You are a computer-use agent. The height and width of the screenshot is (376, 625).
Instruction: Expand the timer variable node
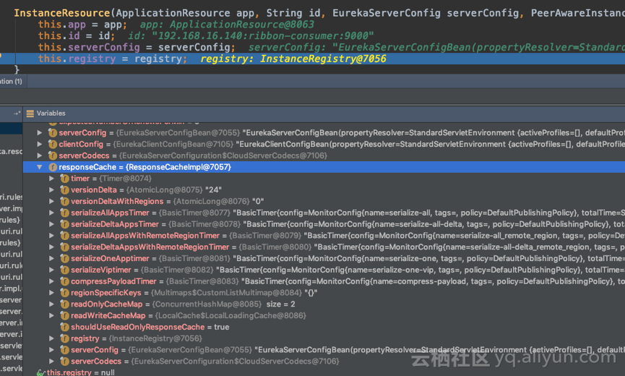tap(52, 178)
